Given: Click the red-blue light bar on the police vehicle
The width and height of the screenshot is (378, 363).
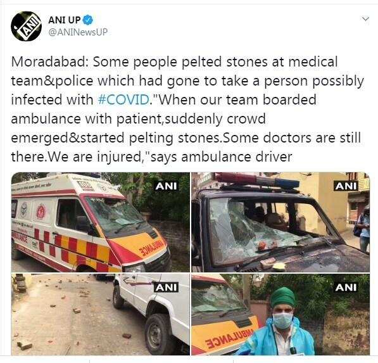Looking at the screenshot, I should (x=256, y=181).
